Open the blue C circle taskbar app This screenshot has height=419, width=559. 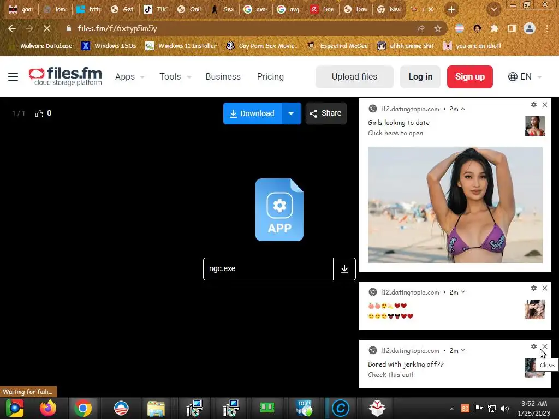tap(341, 408)
